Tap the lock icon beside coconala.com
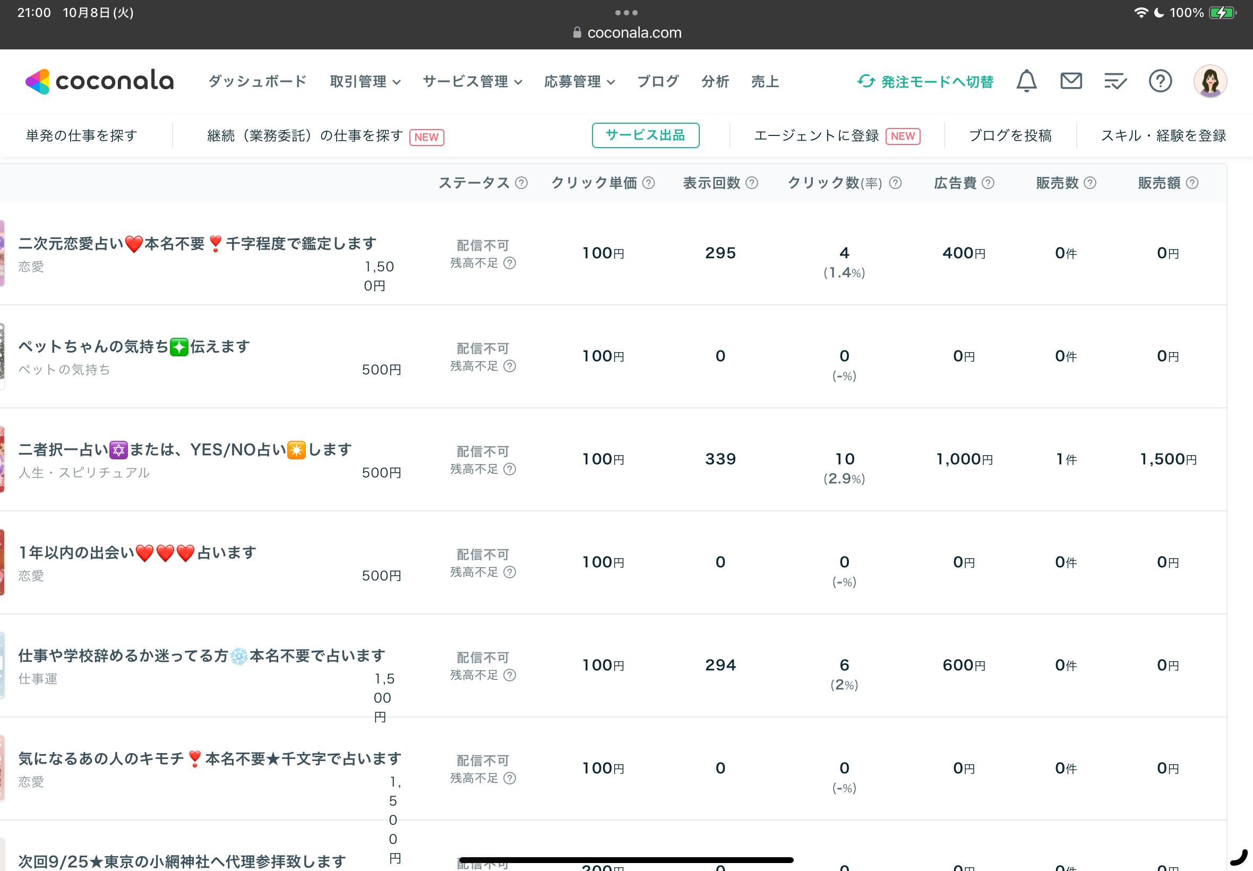 [577, 33]
